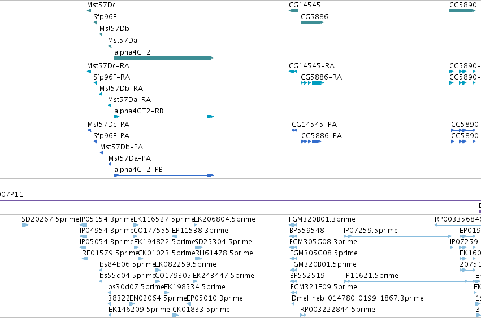Open the IP04954.3prime EST label
Image resolution: width=481 pixels, height=318 pixels.
pos(106,231)
